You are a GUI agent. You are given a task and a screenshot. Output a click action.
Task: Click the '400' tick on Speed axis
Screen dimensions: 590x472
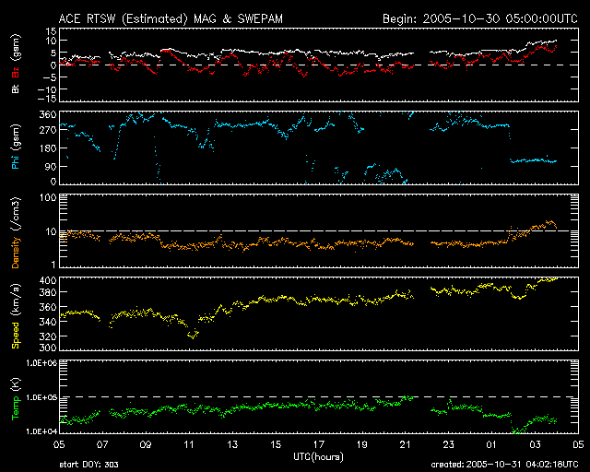coord(48,280)
